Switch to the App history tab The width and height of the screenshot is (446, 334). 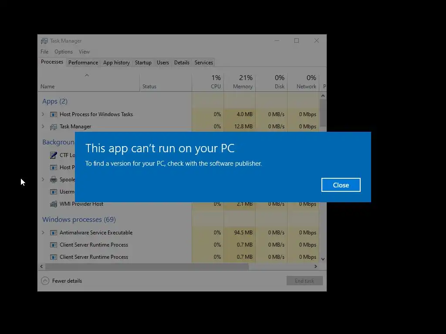coord(116,63)
